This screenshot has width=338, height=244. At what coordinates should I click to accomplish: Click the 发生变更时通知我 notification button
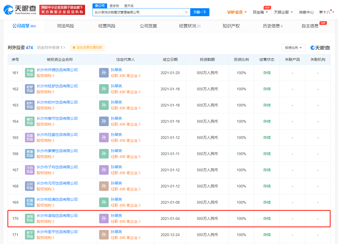87,48
